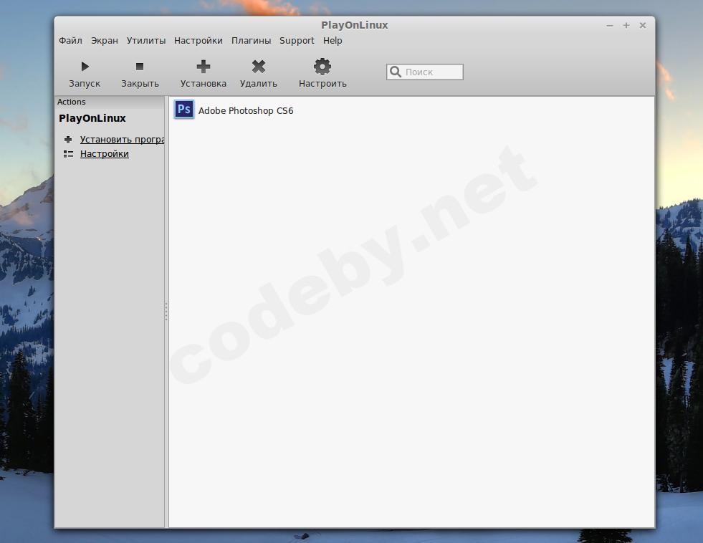Image resolution: width=703 pixels, height=543 pixels.
Task: Open the Экран menu
Action: coord(105,41)
